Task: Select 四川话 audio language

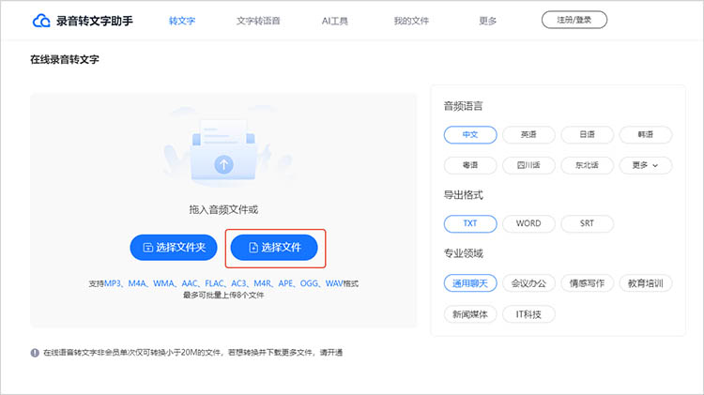Action: [x=528, y=165]
